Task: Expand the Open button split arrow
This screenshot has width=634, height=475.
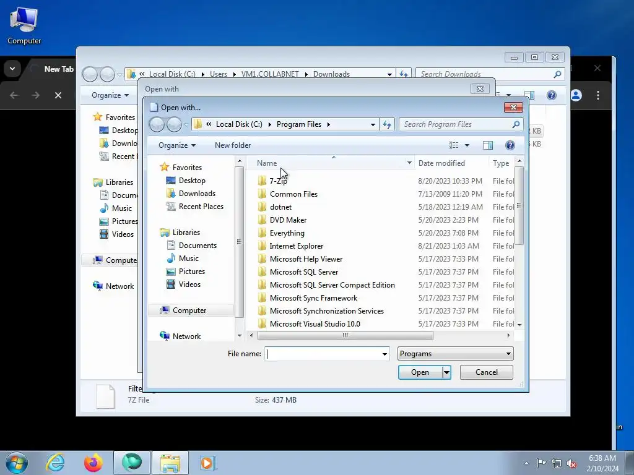Action: [x=446, y=372]
